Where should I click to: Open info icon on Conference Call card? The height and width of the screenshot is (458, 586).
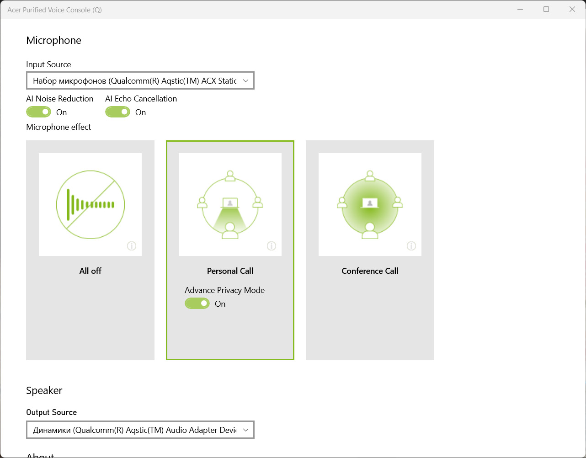[x=411, y=246]
